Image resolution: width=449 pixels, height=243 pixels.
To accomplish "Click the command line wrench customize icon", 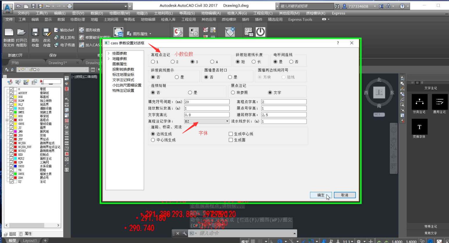I will 185,233.
